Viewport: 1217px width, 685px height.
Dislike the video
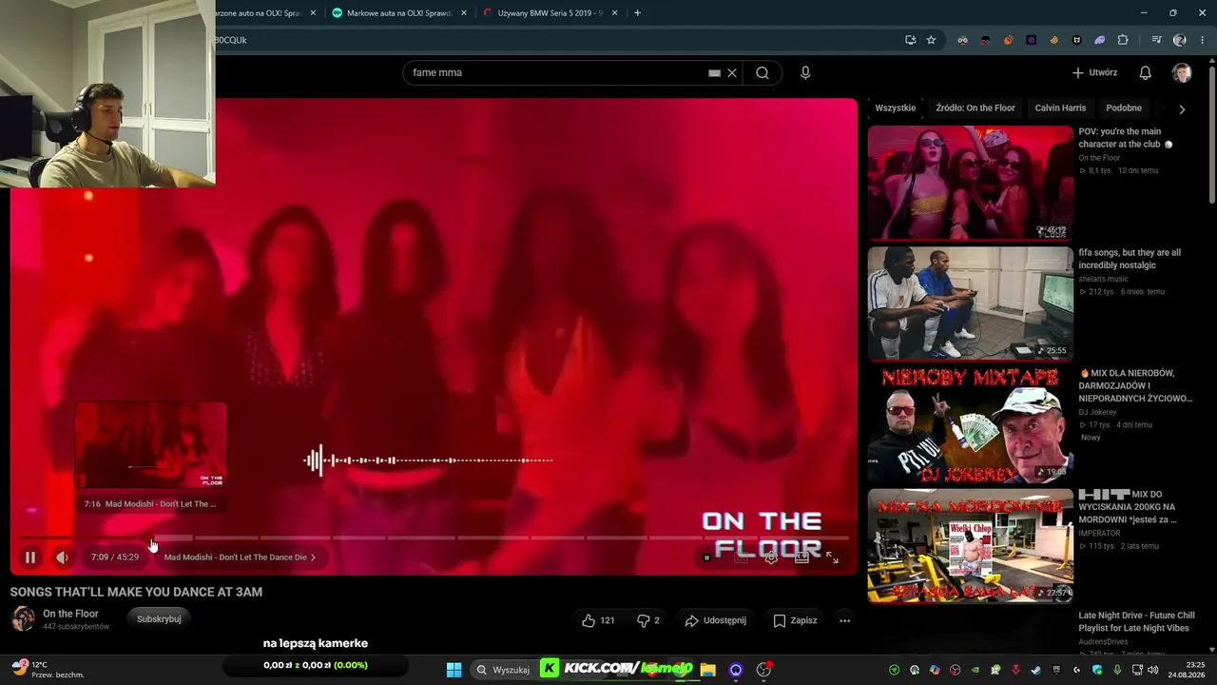point(647,620)
